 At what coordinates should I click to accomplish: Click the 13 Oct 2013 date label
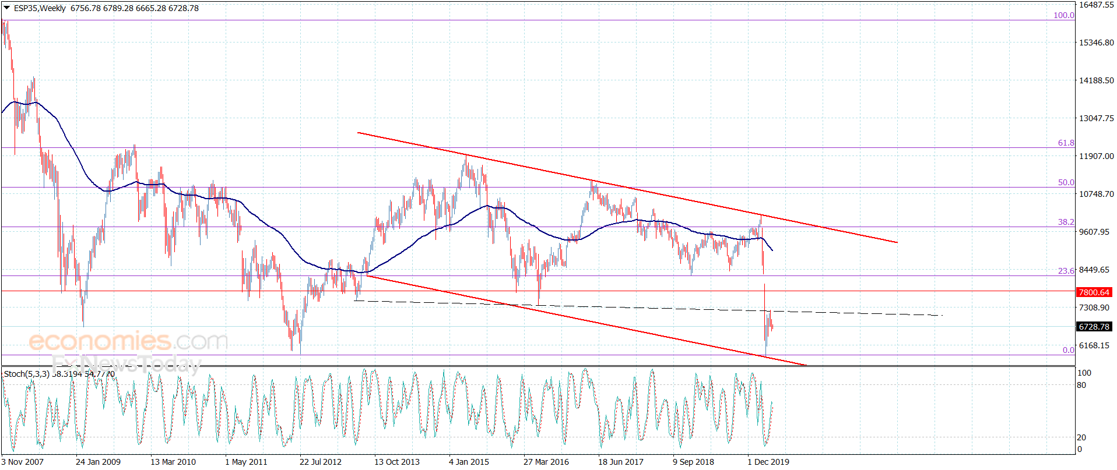pyautogui.click(x=397, y=462)
